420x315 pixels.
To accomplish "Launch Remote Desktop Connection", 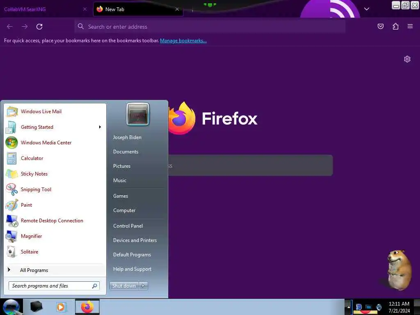I will coord(55,220).
